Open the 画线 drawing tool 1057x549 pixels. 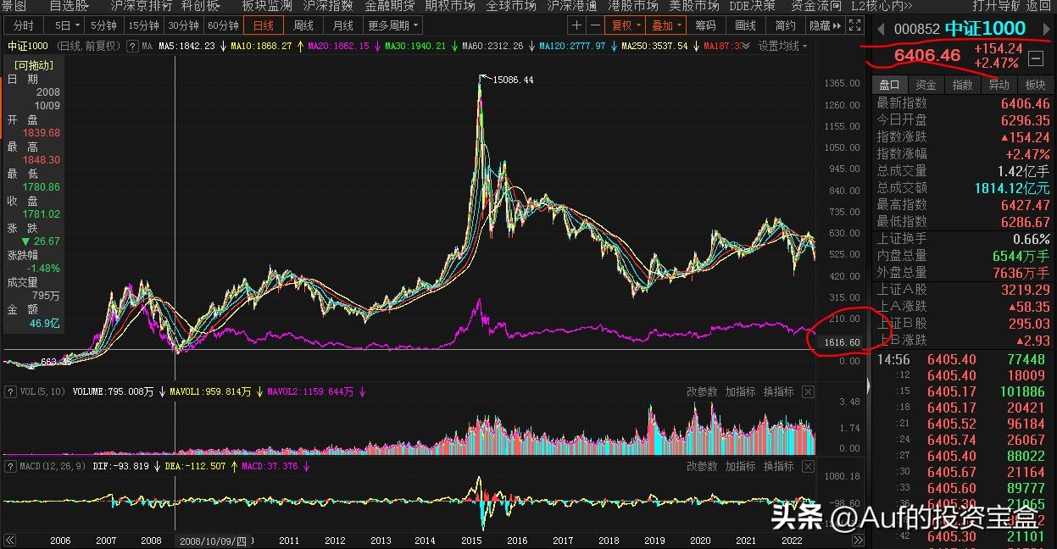(x=744, y=25)
